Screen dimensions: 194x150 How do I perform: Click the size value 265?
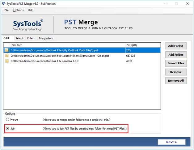(x=129, y=50)
